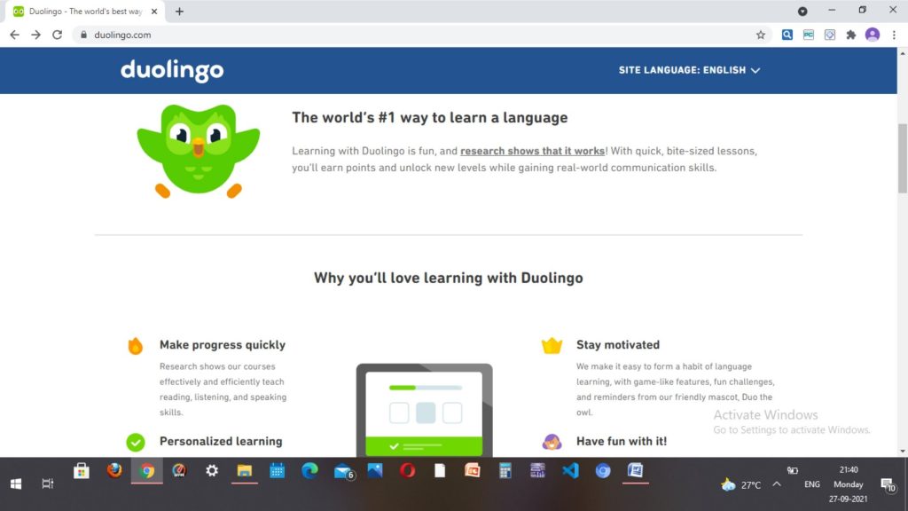Open the Extensions puzzle-piece menu

[850, 35]
